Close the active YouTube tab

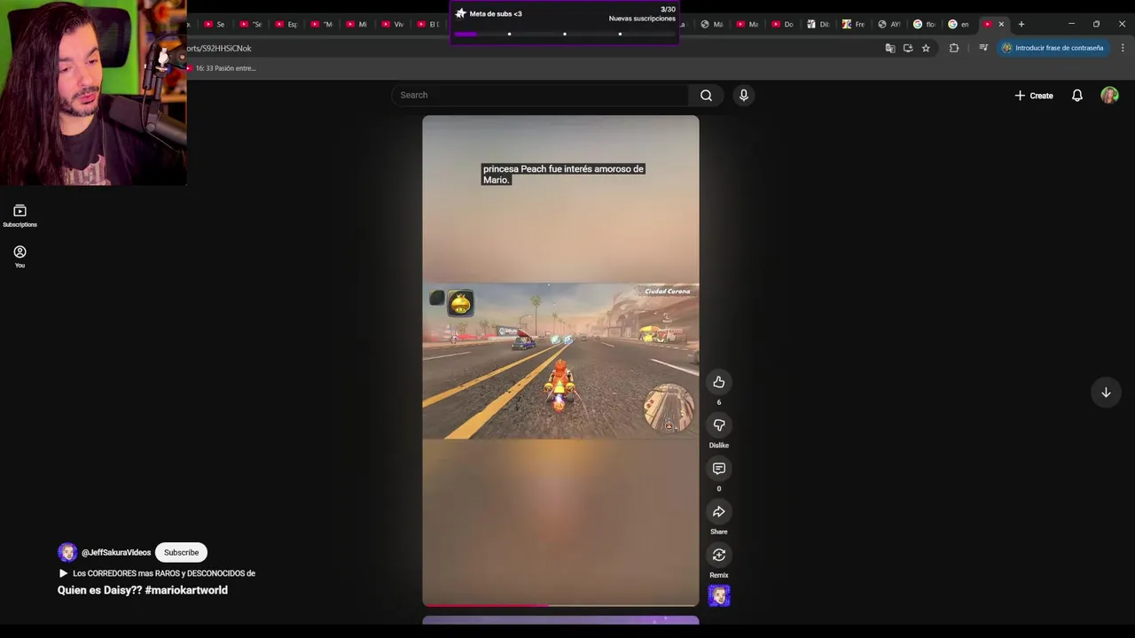pyautogui.click(x=1001, y=24)
